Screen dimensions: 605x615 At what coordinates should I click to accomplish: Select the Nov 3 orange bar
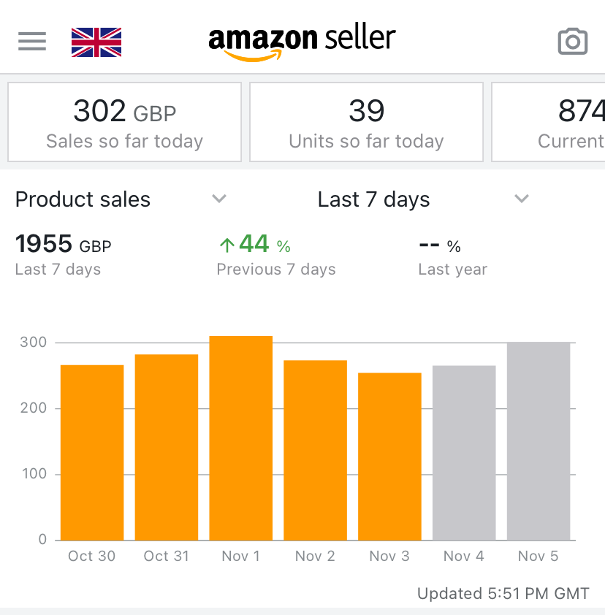pyautogui.click(x=389, y=456)
